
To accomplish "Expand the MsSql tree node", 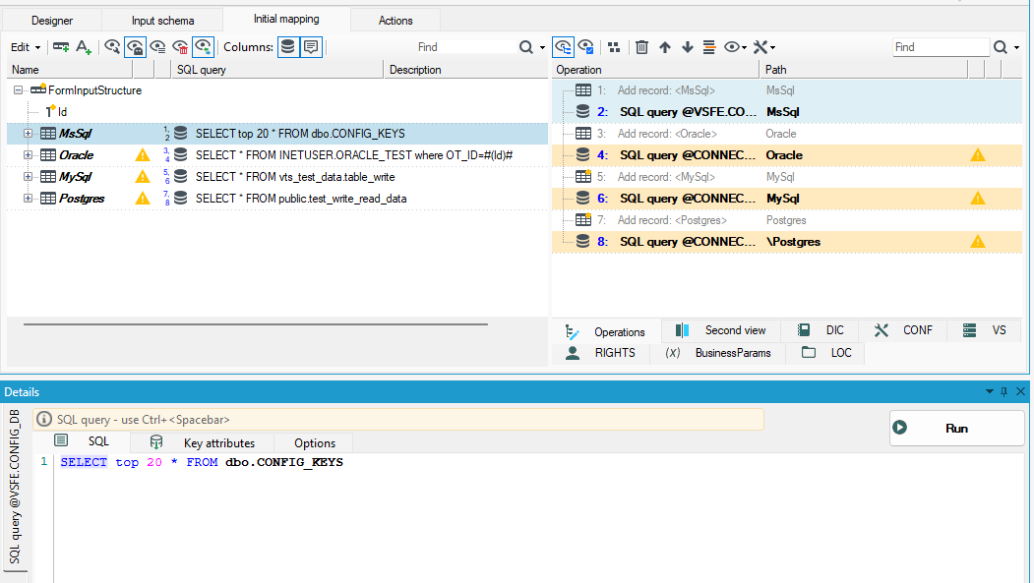I will pyautogui.click(x=28, y=134).
